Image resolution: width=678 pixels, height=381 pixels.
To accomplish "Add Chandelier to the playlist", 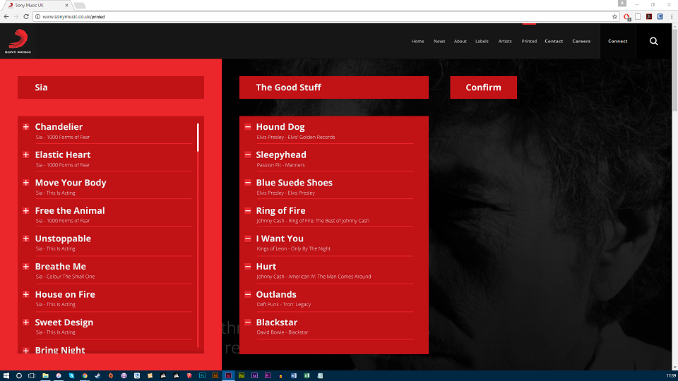I will click(x=26, y=126).
